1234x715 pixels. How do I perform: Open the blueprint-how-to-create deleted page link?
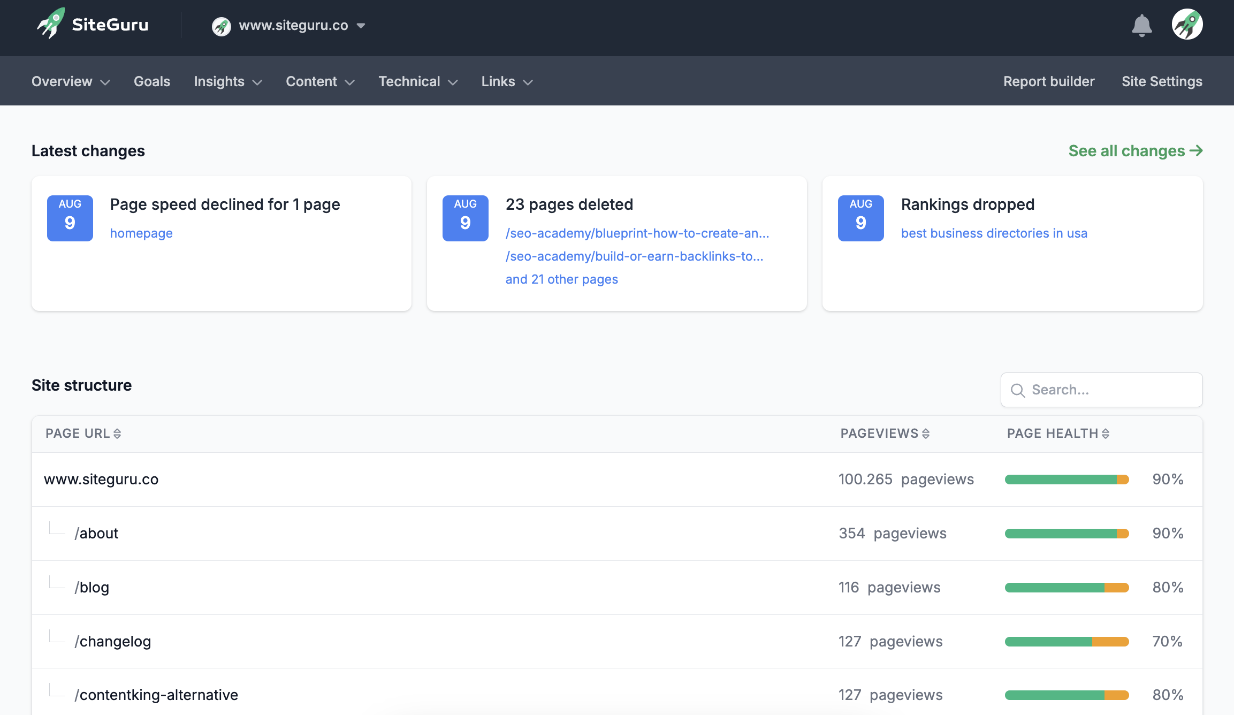pyautogui.click(x=637, y=233)
